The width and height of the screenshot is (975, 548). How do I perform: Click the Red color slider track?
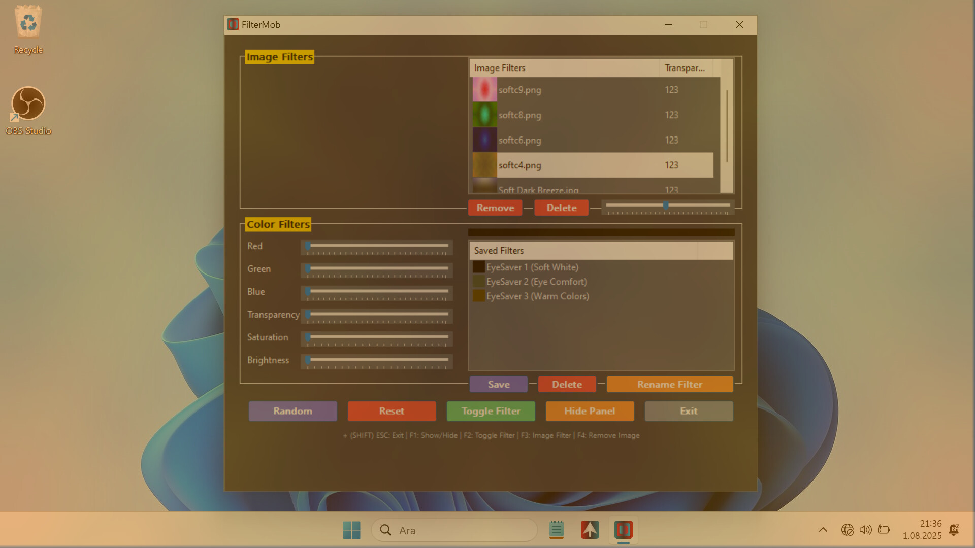pos(378,246)
